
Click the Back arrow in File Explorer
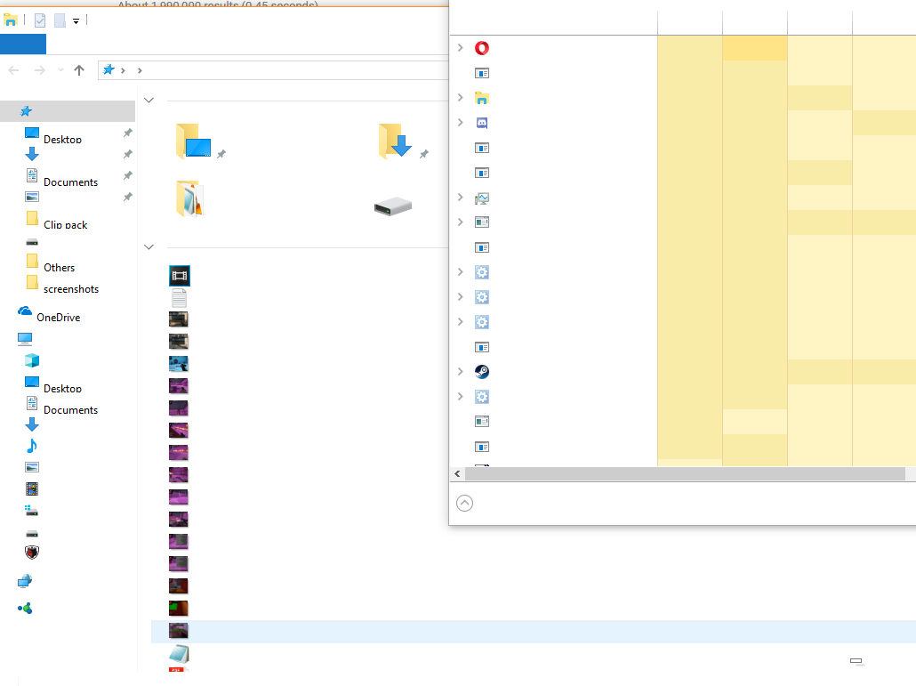13,70
